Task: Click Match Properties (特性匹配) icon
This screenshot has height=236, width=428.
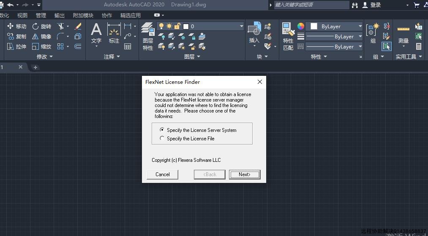Action: [288, 37]
